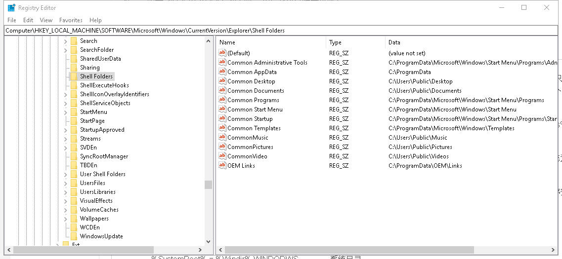Click the OEM Links value icon

222,165
